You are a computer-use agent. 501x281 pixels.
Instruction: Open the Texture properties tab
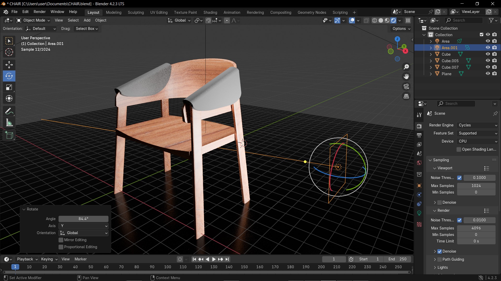click(419, 224)
